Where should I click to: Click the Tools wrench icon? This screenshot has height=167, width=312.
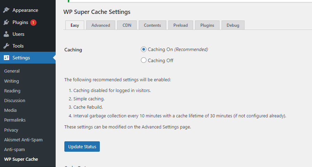click(6, 46)
